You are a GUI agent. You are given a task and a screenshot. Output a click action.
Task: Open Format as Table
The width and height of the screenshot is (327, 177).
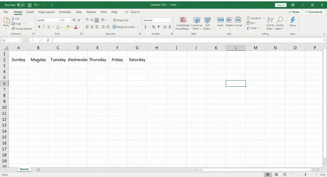pos(196,24)
